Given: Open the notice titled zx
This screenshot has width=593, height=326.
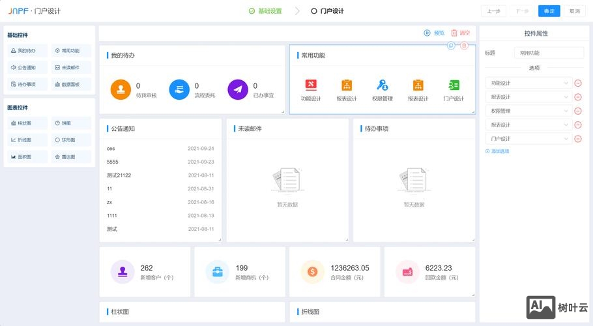Looking at the screenshot, I should tap(109, 202).
